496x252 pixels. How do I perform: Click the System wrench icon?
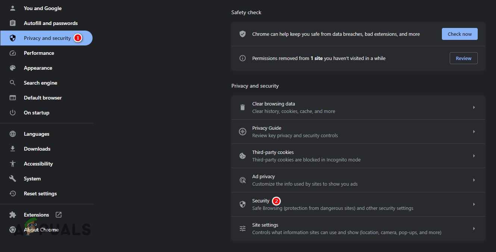(x=13, y=179)
